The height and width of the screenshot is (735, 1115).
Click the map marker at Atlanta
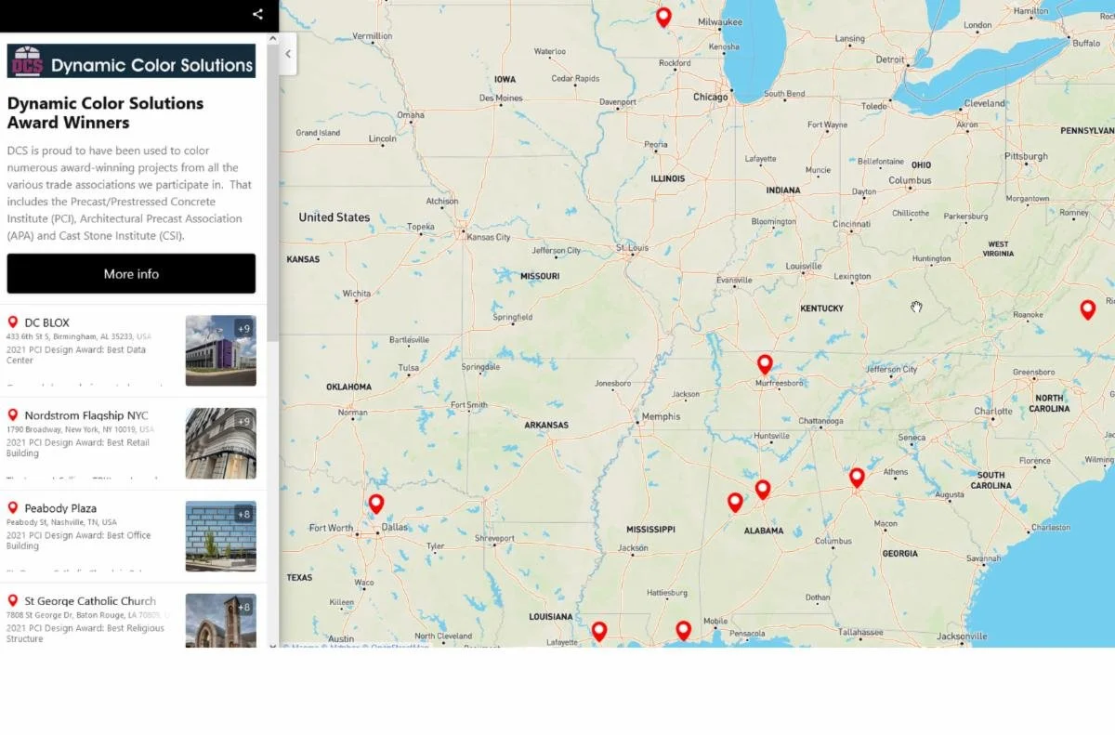coord(857,478)
